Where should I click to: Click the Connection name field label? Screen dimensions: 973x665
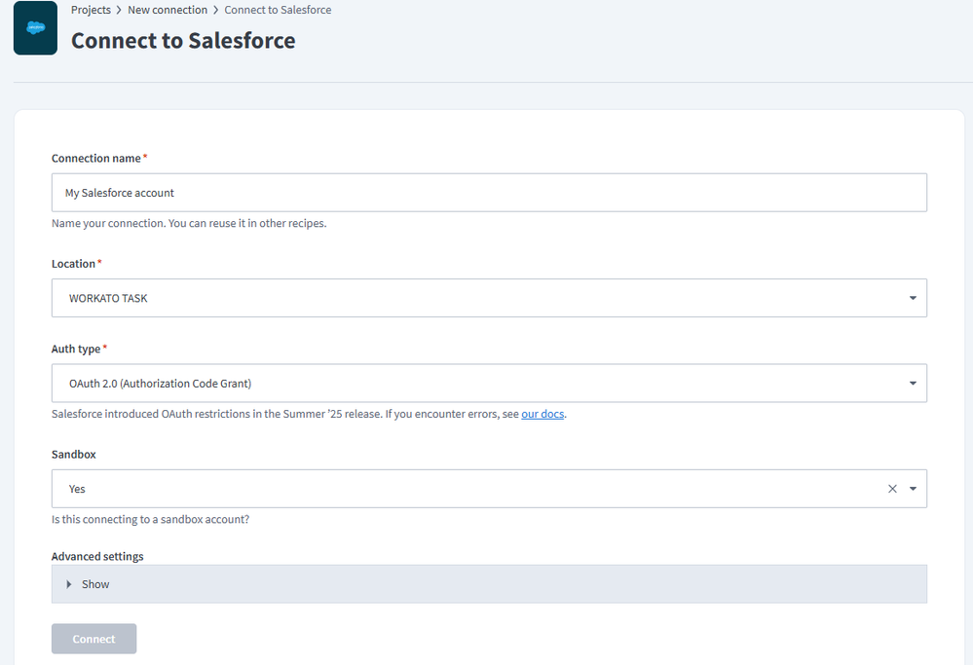(x=96, y=158)
